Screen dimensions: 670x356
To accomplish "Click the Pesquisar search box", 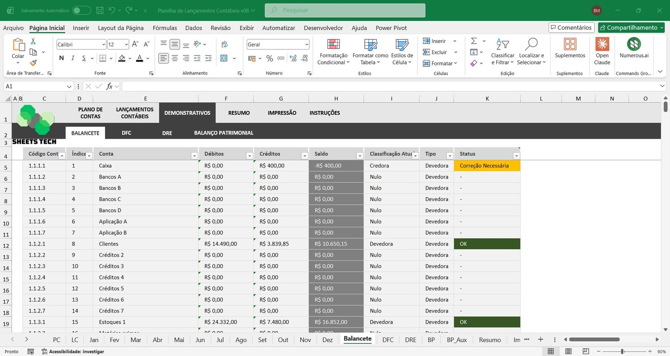I will [x=345, y=10].
